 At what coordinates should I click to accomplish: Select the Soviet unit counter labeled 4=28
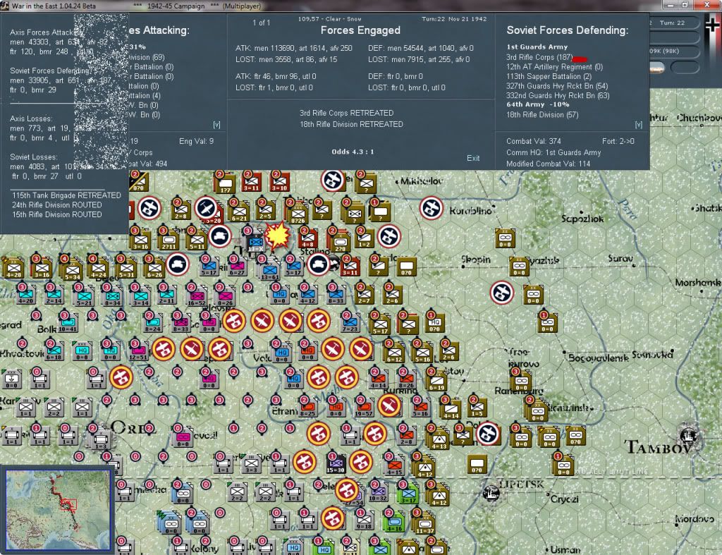[x=14, y=269]
